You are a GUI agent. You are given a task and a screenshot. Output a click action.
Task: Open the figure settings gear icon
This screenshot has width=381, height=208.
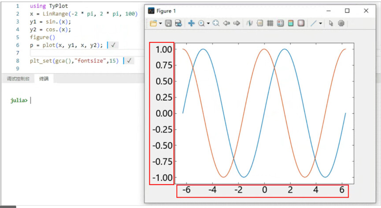click(341, 23)
